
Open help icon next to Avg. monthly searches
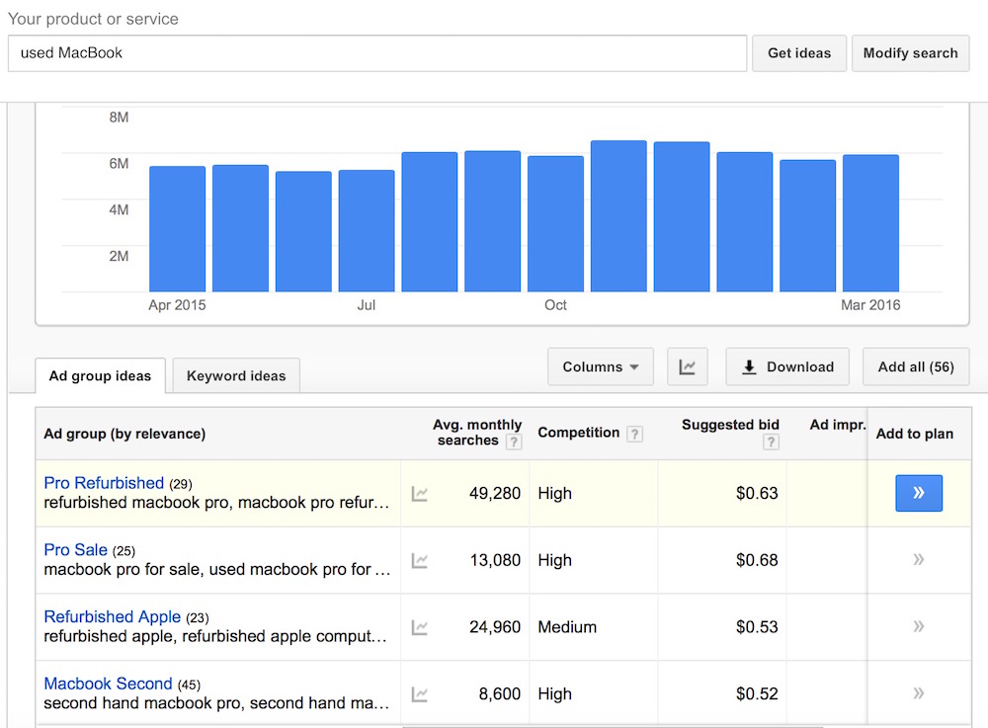click(513, 442)
